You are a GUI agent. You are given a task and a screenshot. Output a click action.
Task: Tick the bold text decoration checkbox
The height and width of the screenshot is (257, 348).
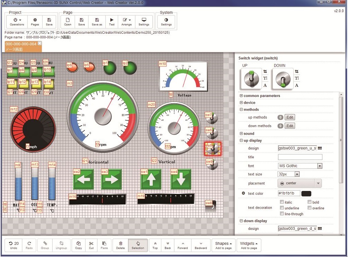tap(310, 202)
